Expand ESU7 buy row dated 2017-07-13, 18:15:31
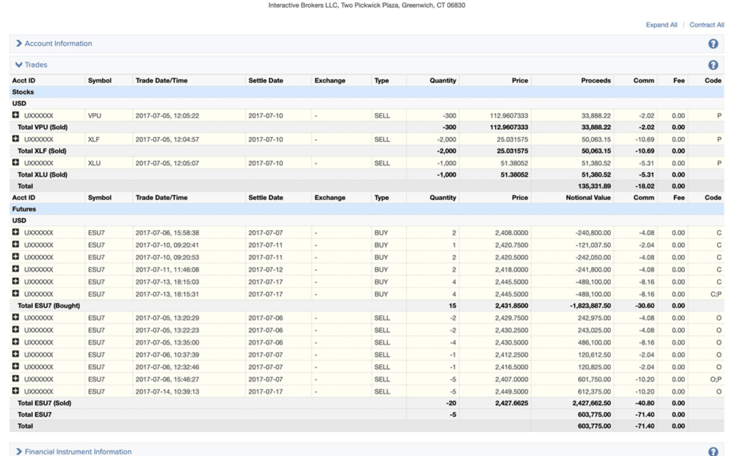 16,294
